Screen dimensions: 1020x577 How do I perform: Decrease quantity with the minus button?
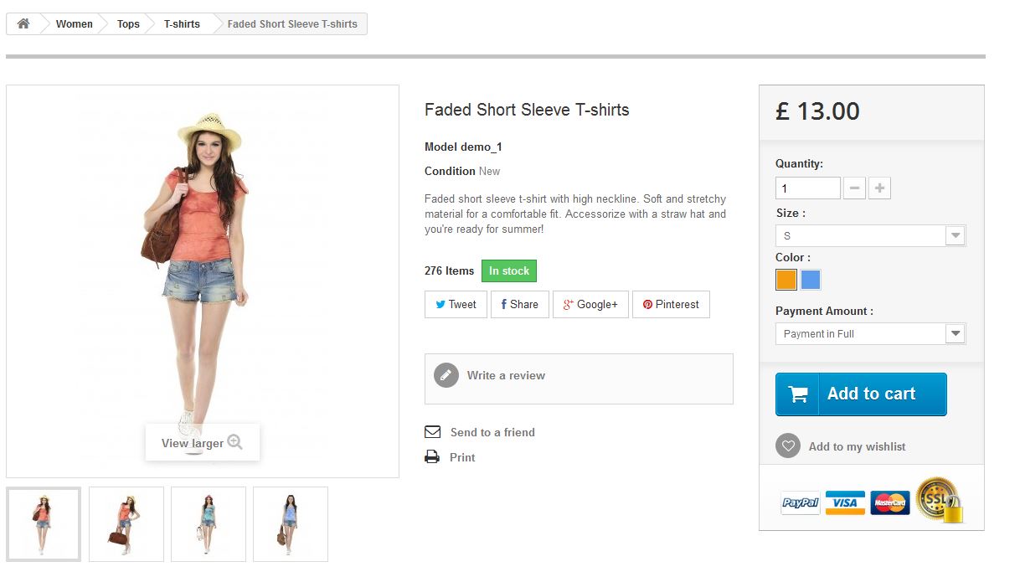pos(854,188)
